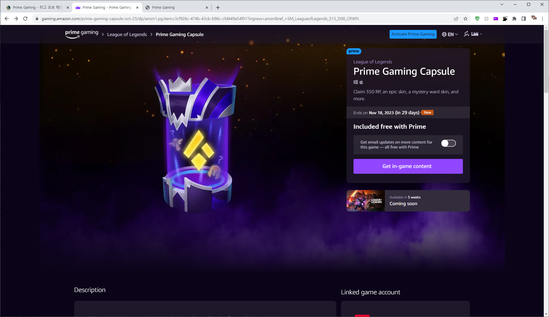Toggle email updates switch
Viewport: 549px width, 317px height.
(448, 143)
